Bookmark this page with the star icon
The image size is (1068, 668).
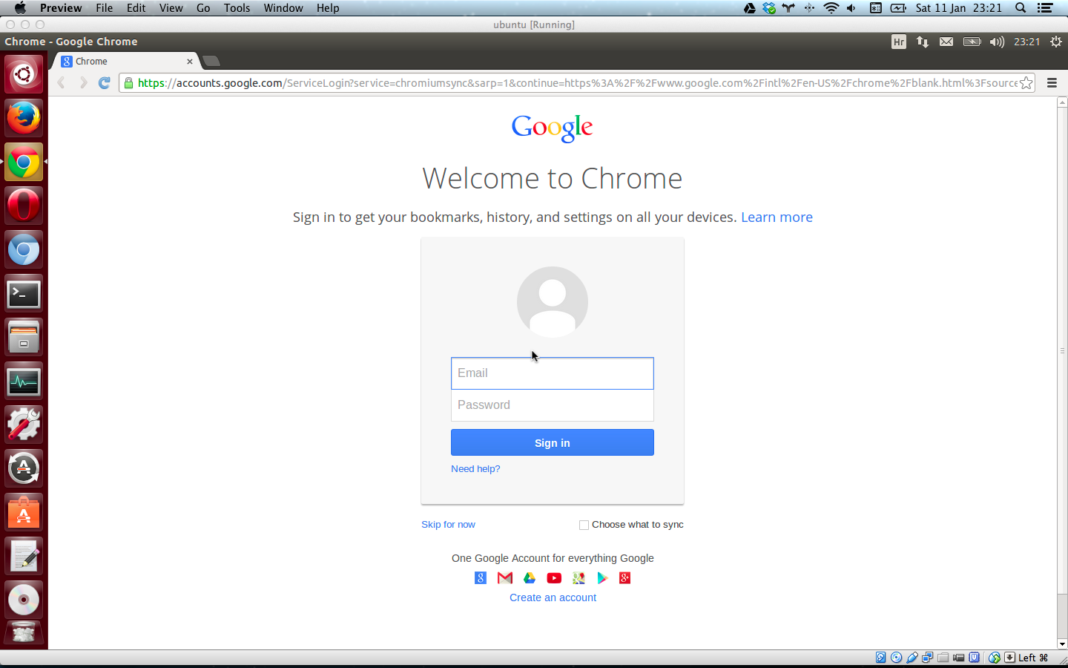pyautogui.click(x=1026, y=83)
